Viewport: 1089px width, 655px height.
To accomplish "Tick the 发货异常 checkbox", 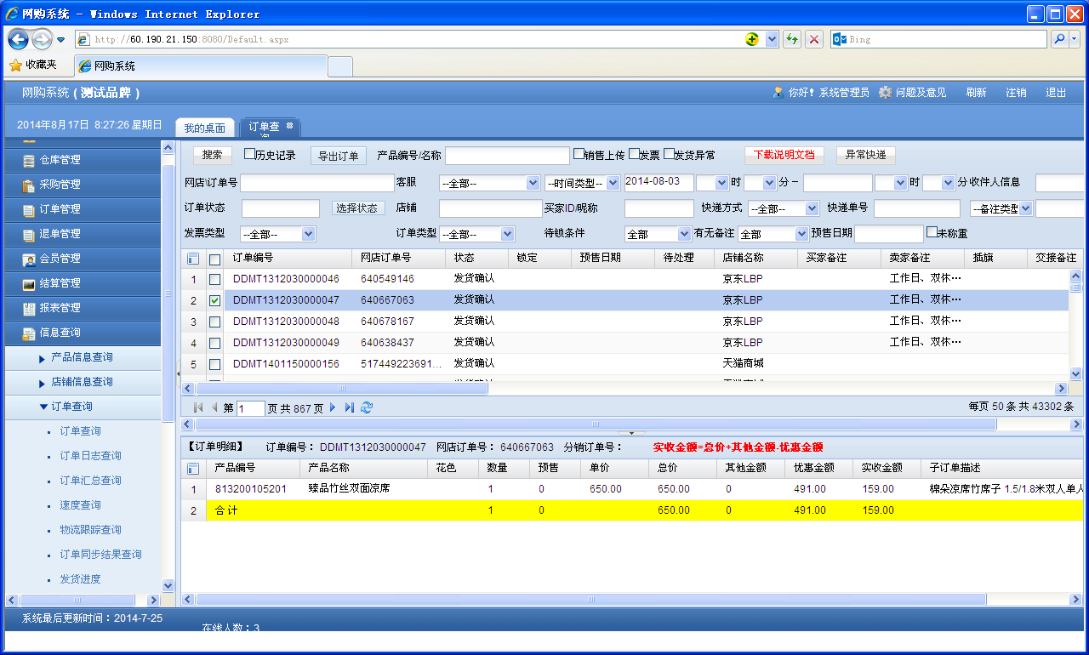I will 669,154.
